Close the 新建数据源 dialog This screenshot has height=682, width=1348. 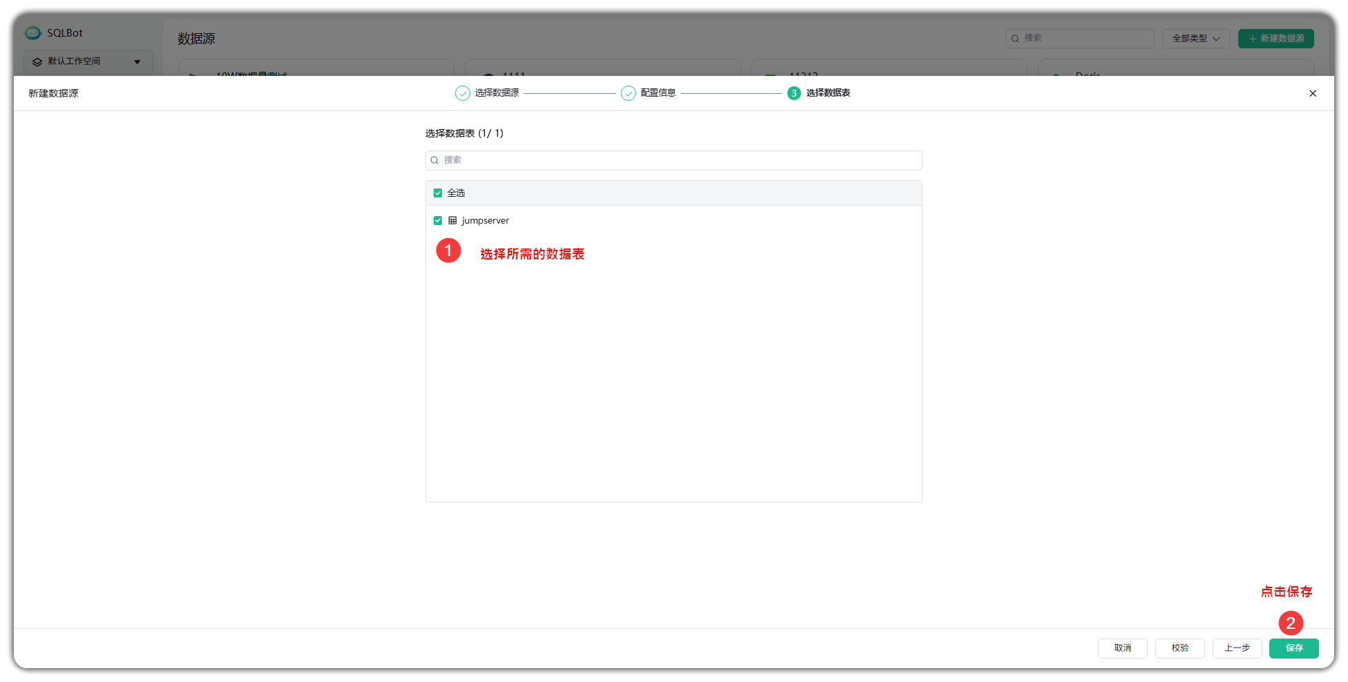pyautogui.click(x=1313, y=92)
